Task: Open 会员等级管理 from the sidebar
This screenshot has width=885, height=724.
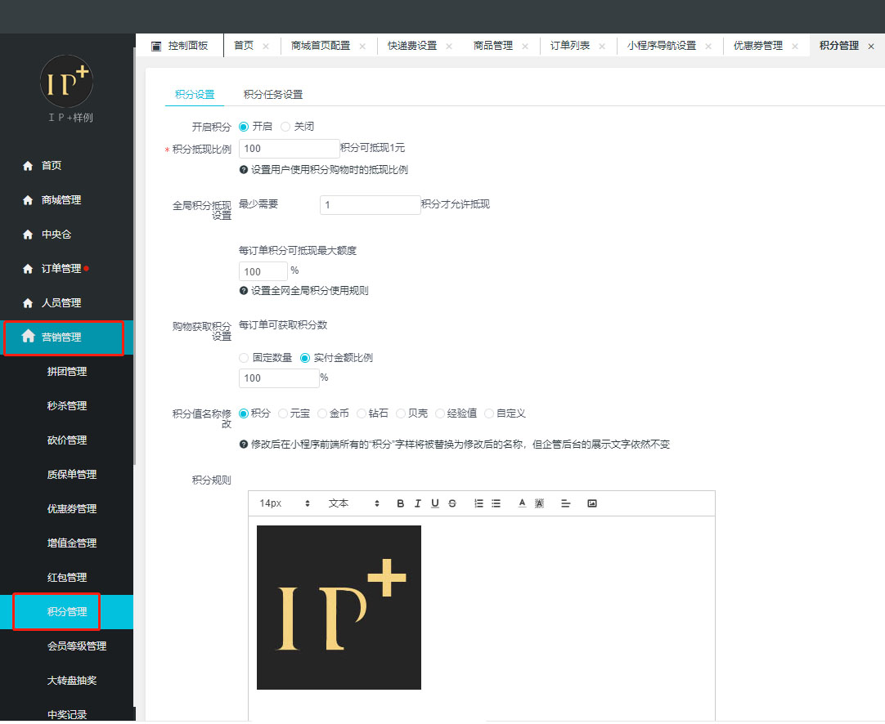Action: click(77, 646)
